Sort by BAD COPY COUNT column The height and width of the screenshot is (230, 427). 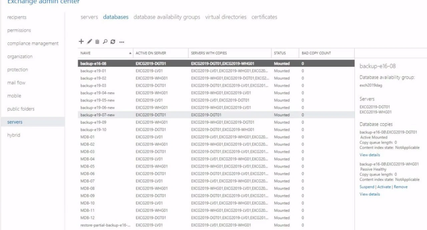(327, 53)
